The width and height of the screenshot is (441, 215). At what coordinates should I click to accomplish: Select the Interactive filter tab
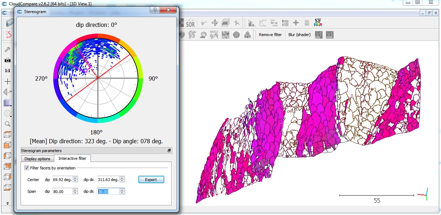pyautogui.click(x=73, y=158)
